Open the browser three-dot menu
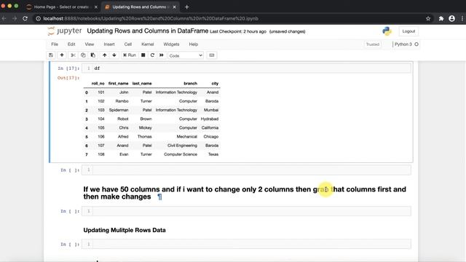Screen dimensions: 466x262 click(x=462, y=18)
